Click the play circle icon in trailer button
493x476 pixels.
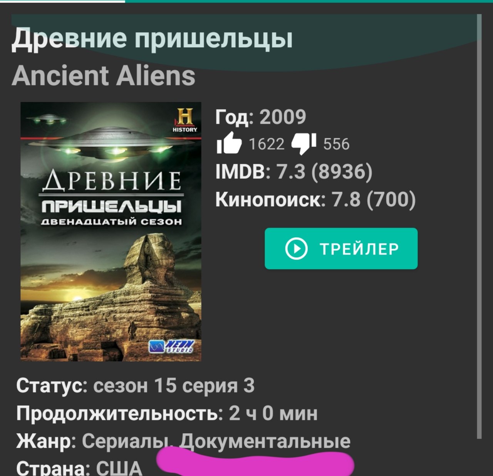point(296,249)
